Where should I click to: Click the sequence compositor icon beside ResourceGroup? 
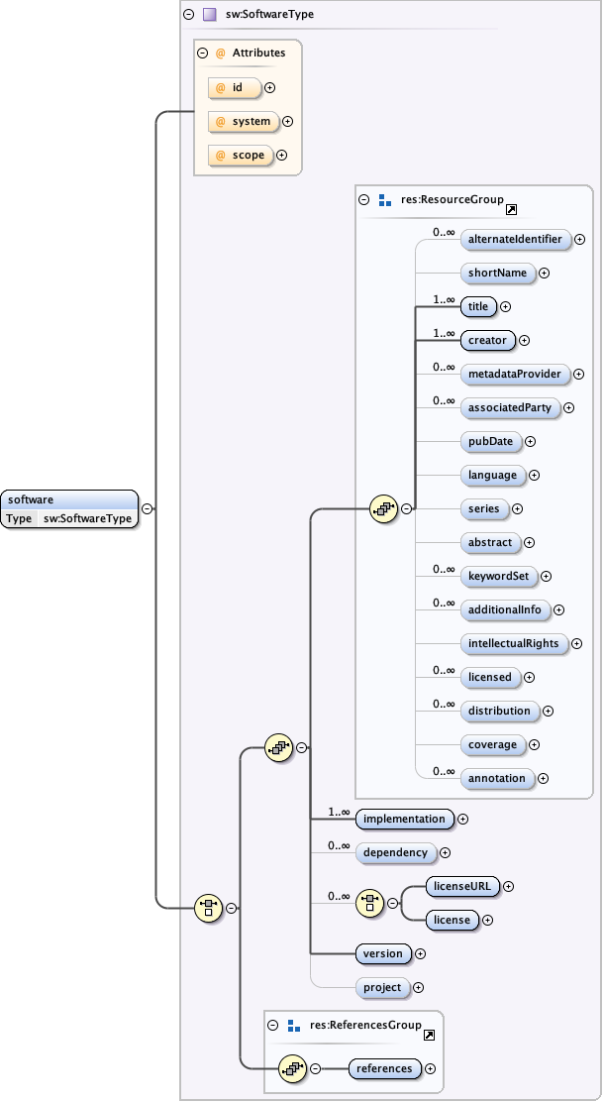[x=383, y=509]
